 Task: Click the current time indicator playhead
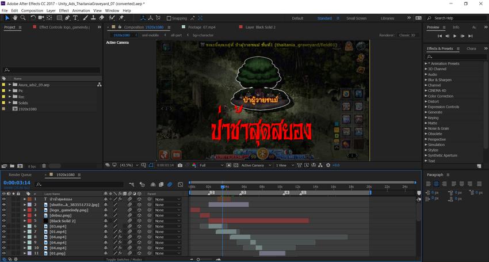[223, 187]
